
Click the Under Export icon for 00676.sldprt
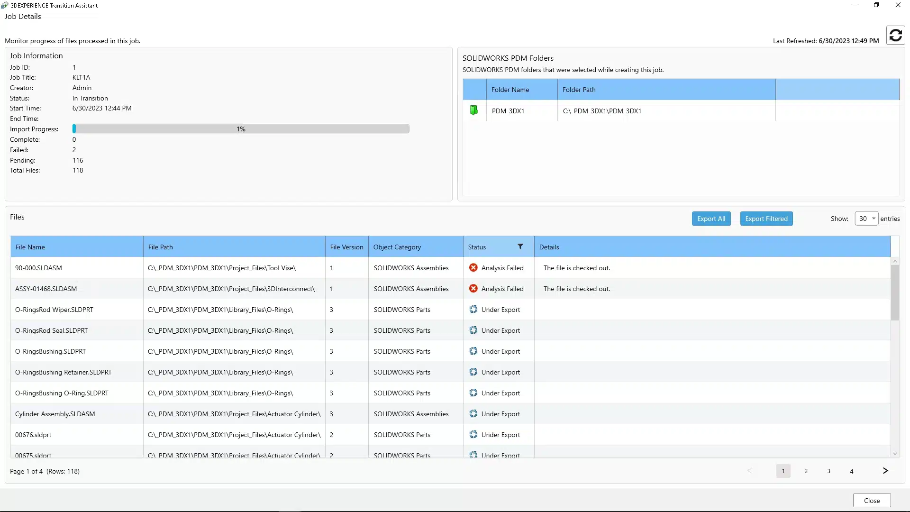coord(473,434)
